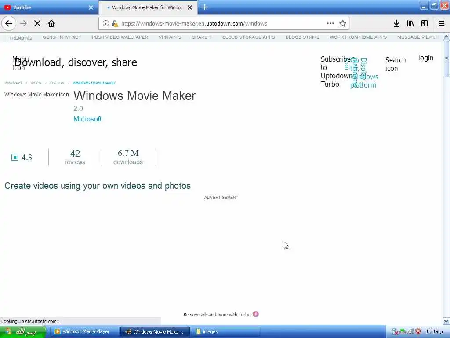Switch to Windows Media Player taskbar item

pos(85,332)
